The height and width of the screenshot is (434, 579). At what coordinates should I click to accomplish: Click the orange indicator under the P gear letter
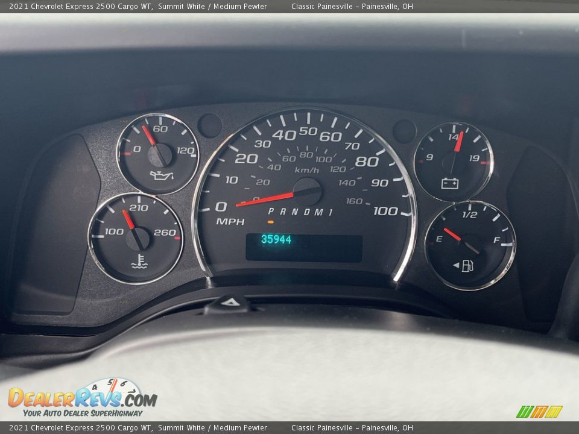(271, 222)
